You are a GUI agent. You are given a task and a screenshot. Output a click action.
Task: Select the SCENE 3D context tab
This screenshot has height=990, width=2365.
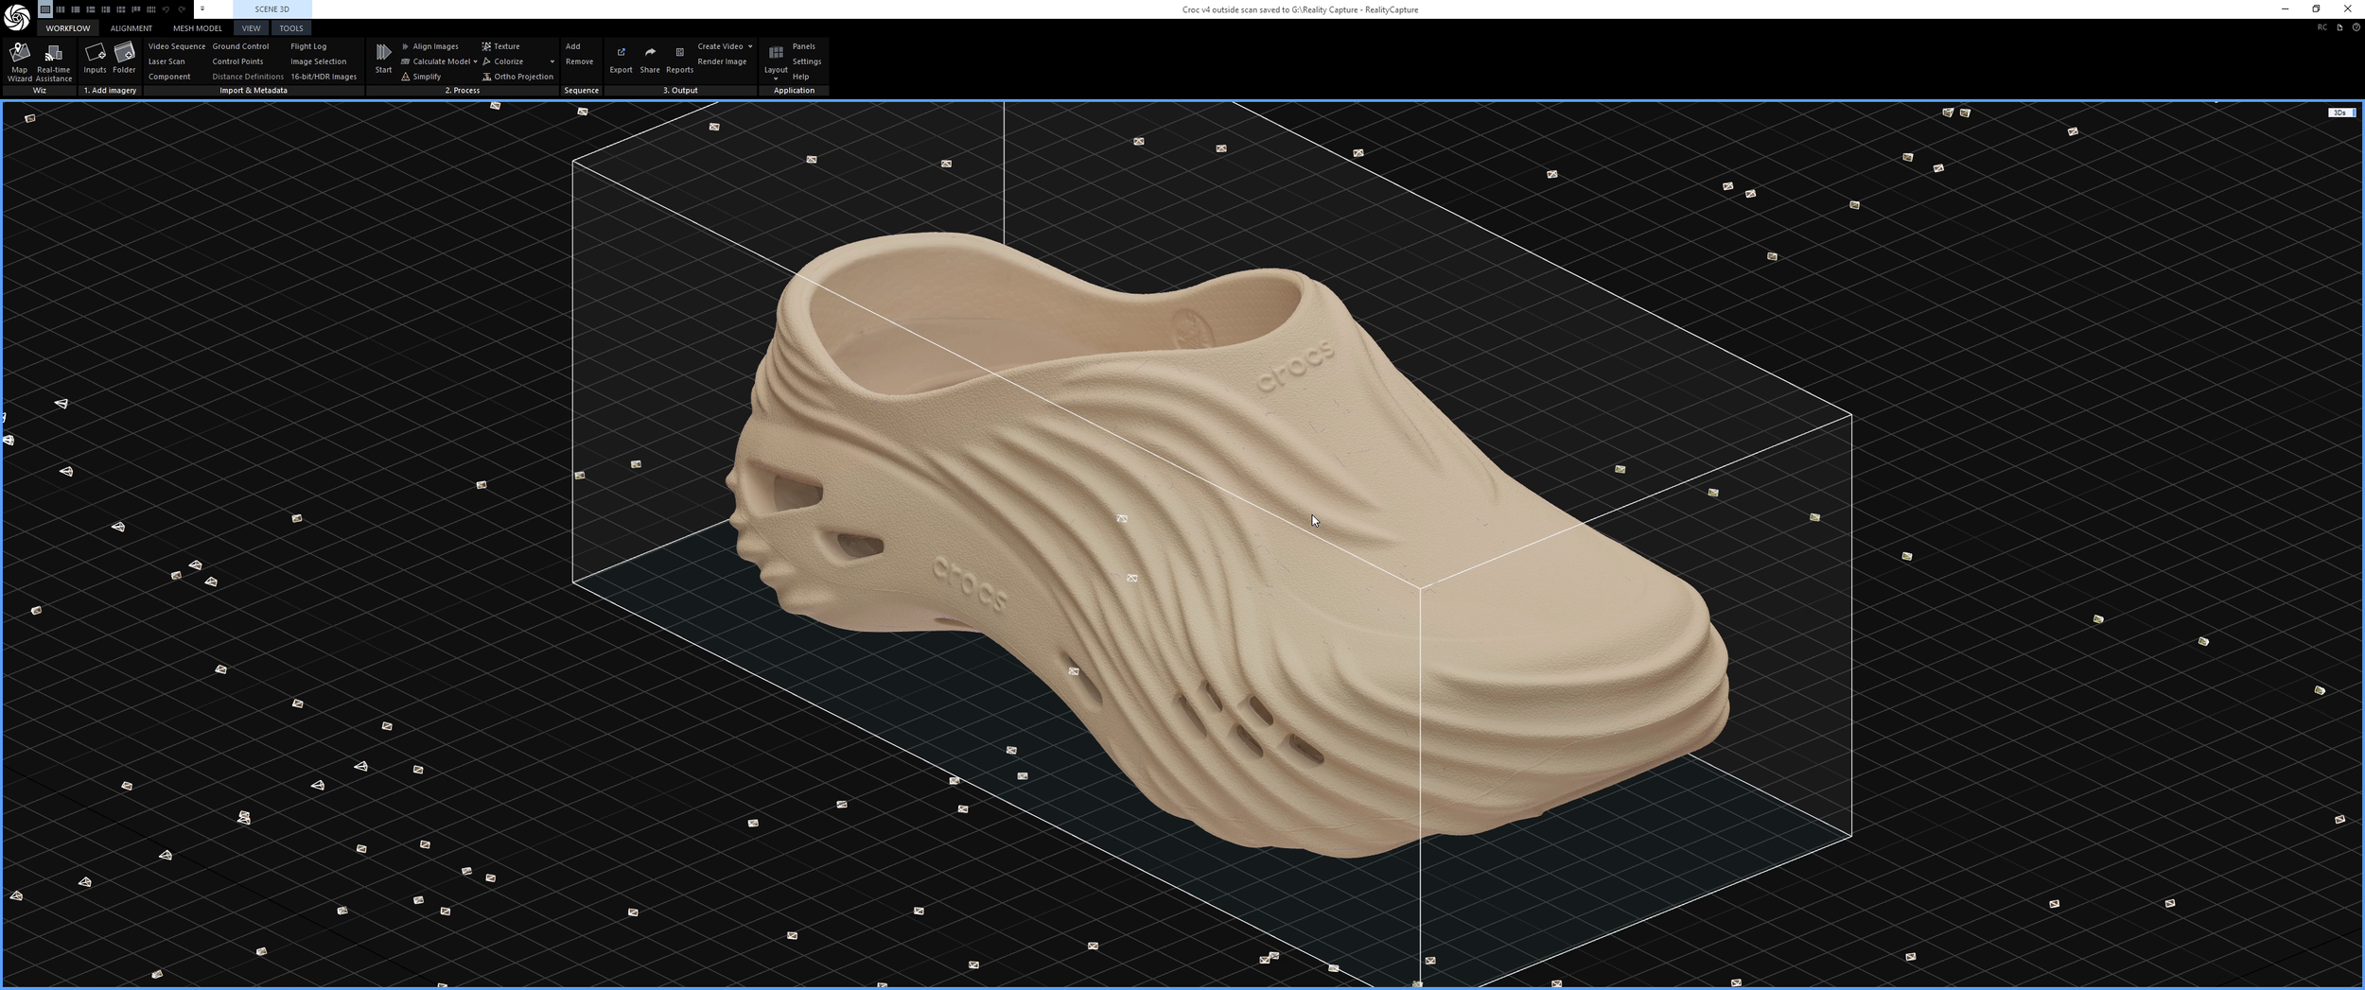272,9
